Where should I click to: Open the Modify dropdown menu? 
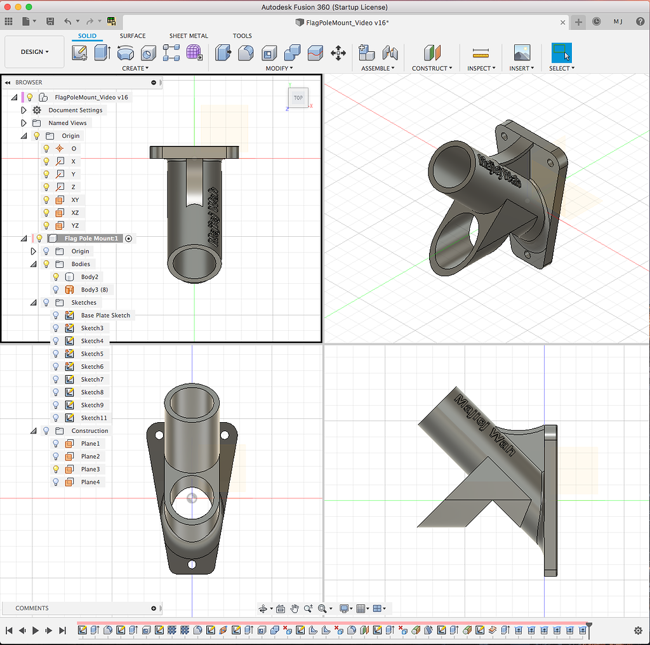tap(279, 68)
